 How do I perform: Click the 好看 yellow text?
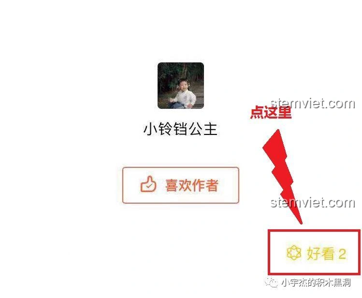320,253
